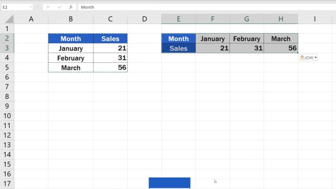
Task: Expand the Name Box dropdown arrow
Action: click(x=31, y=7)
